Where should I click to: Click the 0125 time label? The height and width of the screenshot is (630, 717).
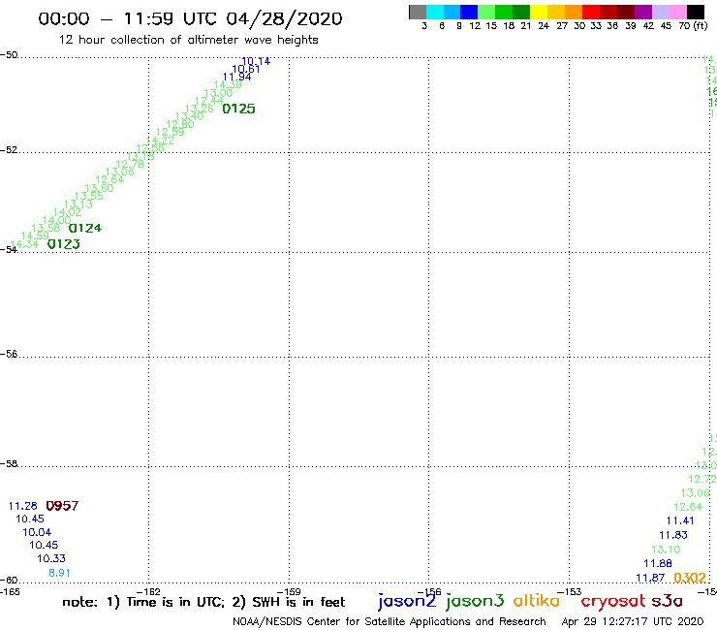pyautogui.click(x=238, y=109)
